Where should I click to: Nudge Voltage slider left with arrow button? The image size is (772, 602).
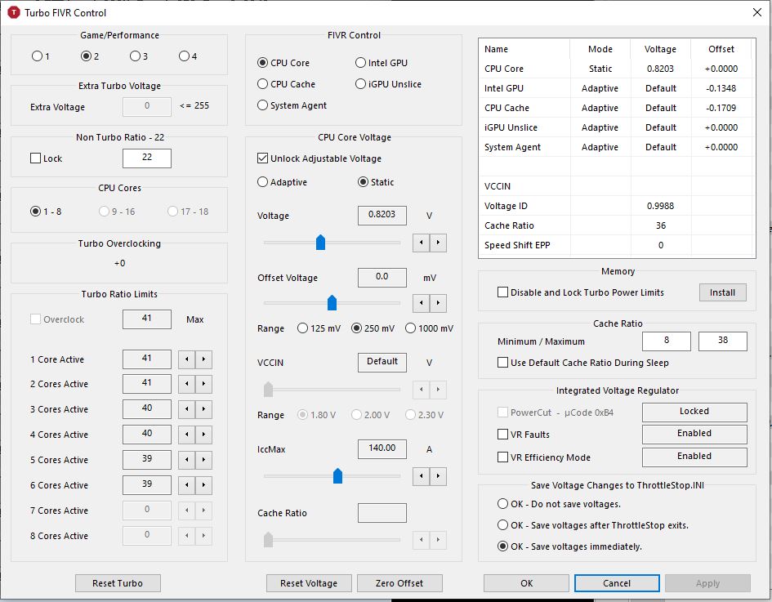coord(421,243)
